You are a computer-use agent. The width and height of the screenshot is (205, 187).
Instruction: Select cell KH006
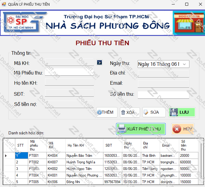click(x=56, y=182)
